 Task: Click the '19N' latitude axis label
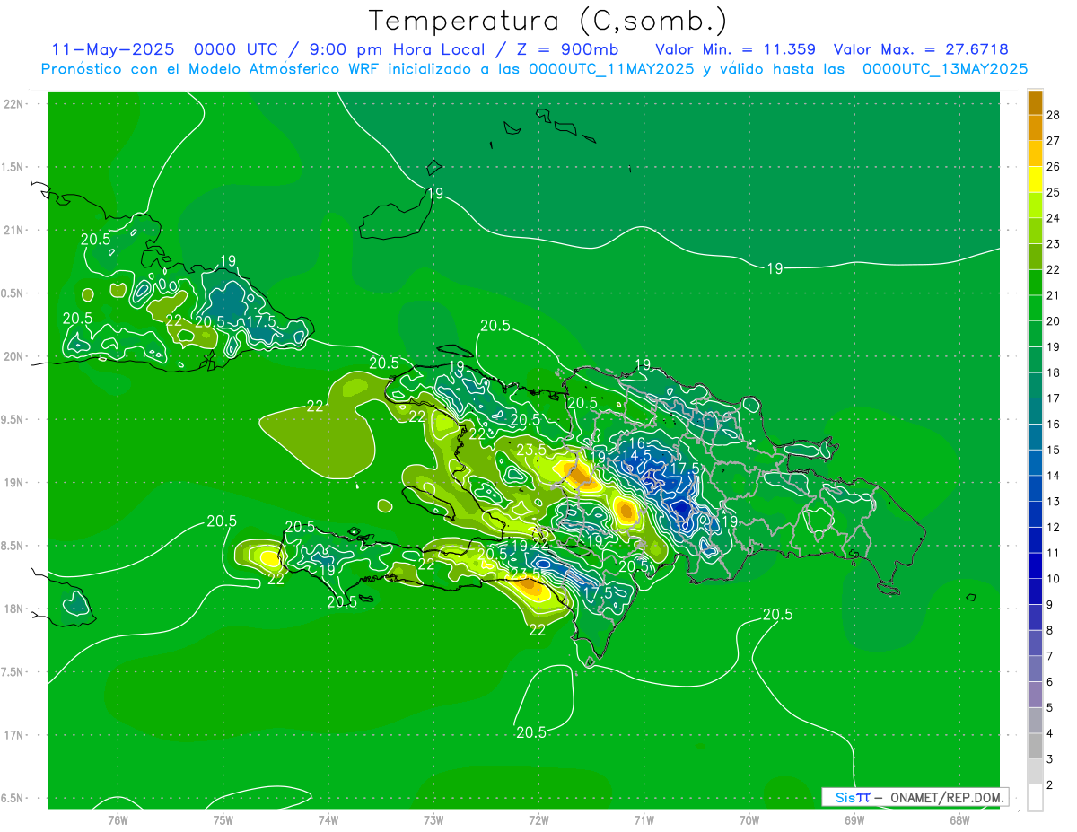(14, 483)
